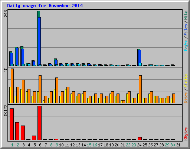Click day 30 on the x-axis
Image resolution: width=190 pixels, height=149 pixels.
tap(173, 145)
